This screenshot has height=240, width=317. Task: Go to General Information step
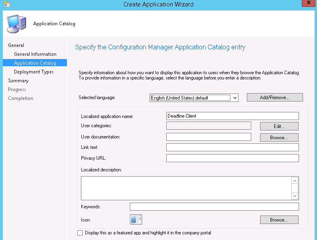click(x=35, y=54)
